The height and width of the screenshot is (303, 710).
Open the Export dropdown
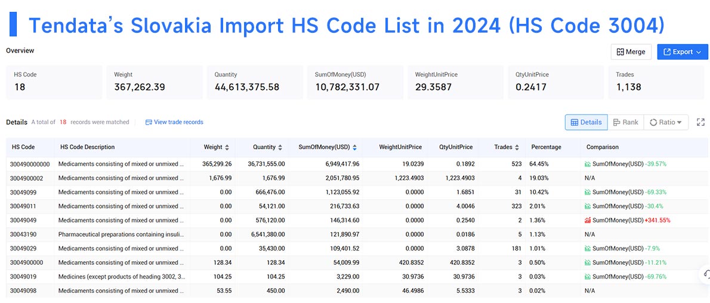tap(683, 52)
